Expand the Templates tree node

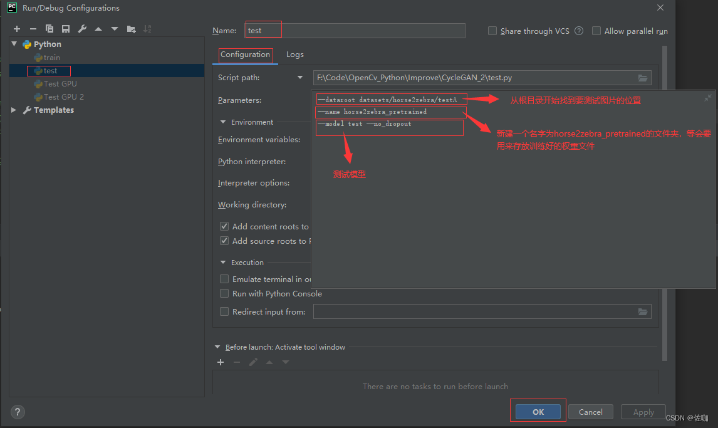click(14, 110)
